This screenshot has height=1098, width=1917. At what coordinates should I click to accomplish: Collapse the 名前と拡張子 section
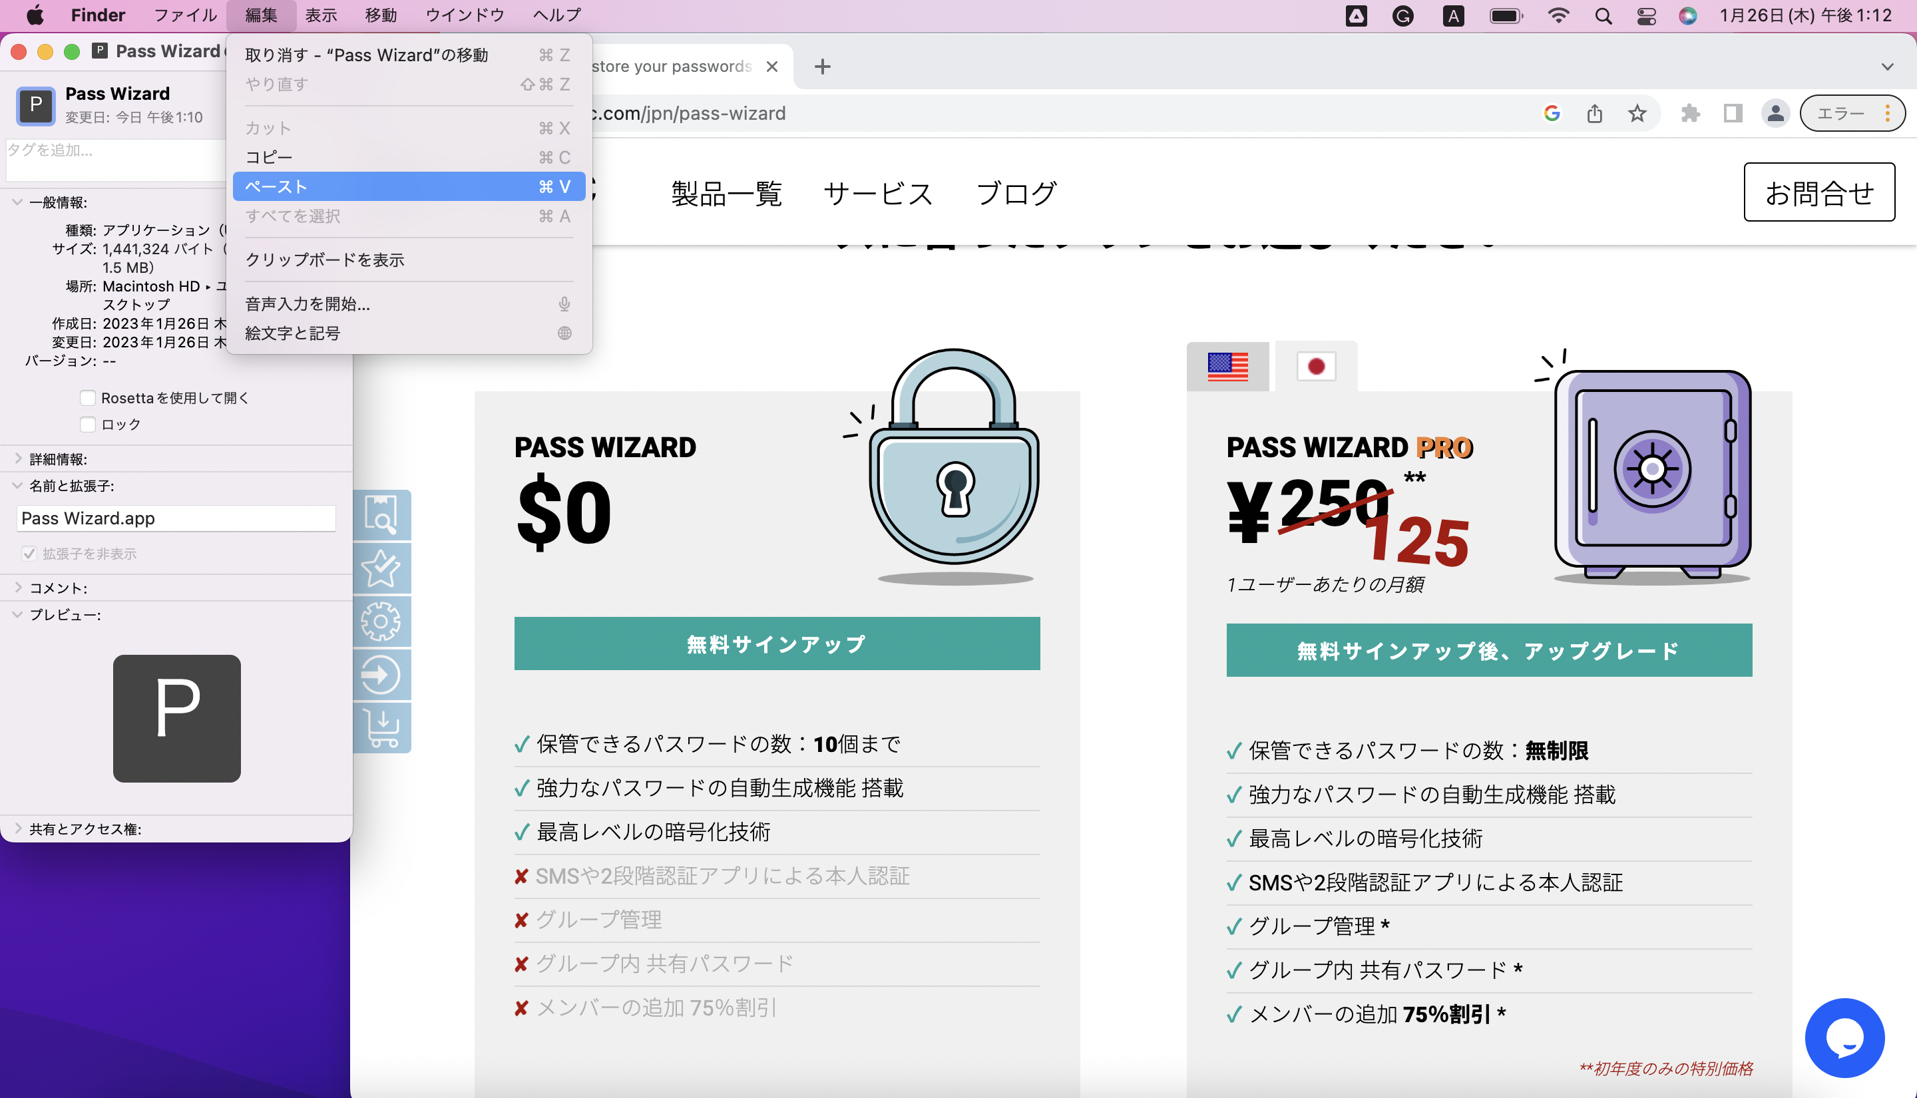(x=17, y=486)
